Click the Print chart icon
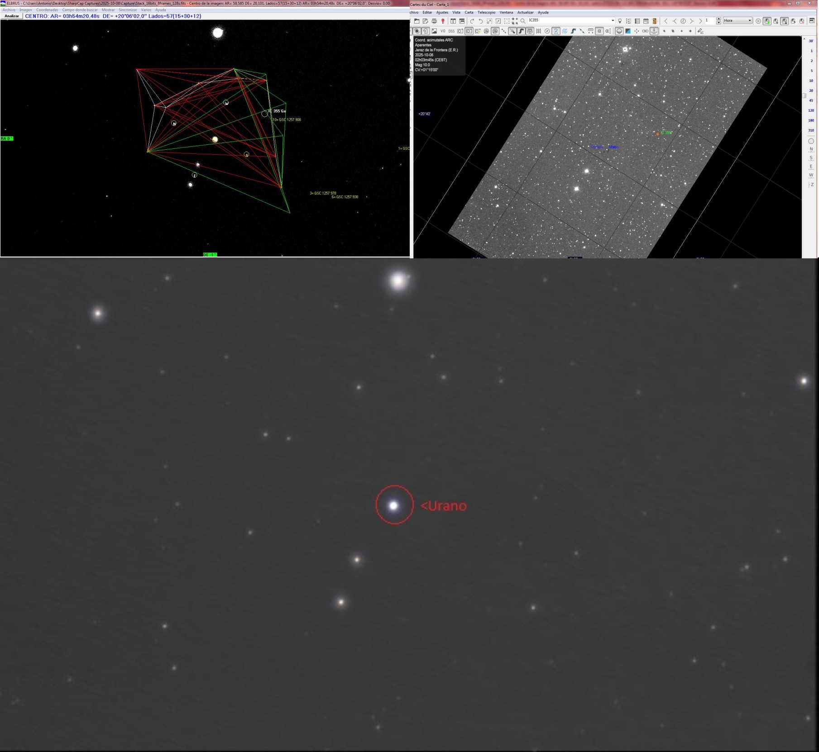Viewport: 819px width, 752px height. tap(434, 21)
